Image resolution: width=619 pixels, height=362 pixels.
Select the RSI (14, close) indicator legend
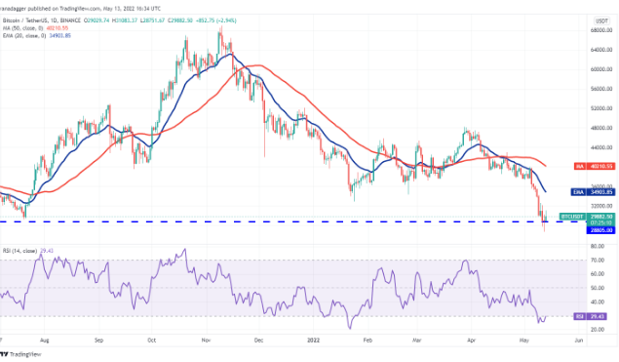coord(20,251)
